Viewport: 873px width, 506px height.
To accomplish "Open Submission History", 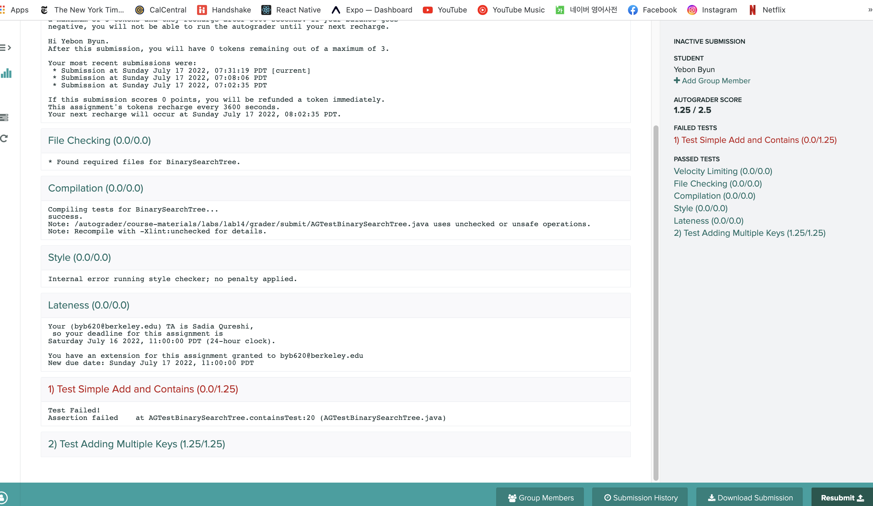I will click(640, 498).
